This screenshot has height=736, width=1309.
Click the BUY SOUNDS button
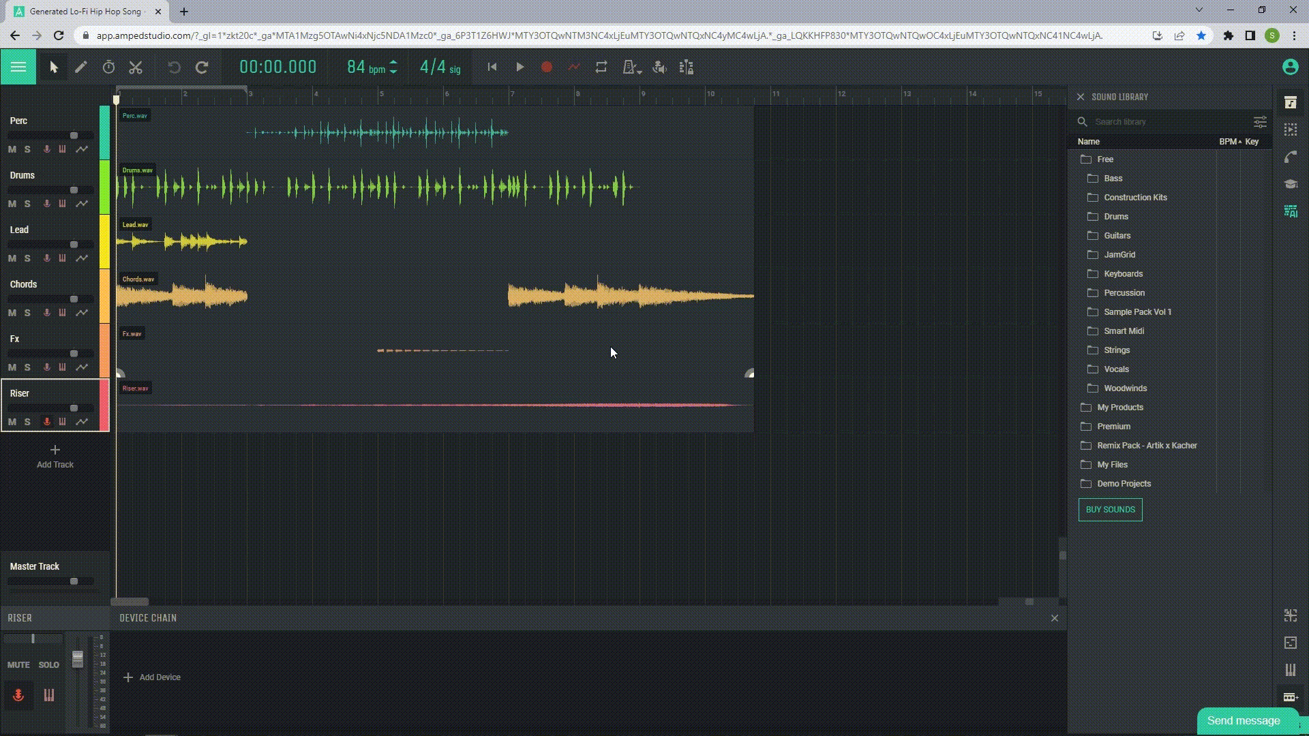point(1111,510)
